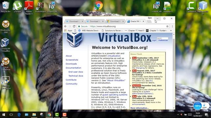Image resolution: width=211 pixels, height=118 pixels.
Task: Reload the VirtualBox page
Action: point(74,26)
